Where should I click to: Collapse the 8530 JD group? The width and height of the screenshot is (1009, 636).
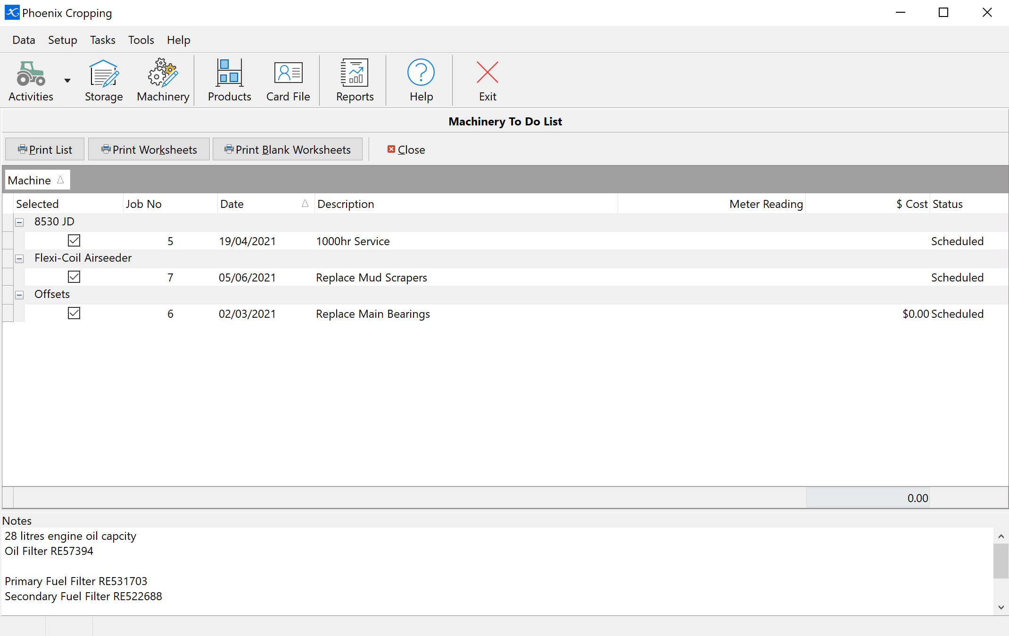tap(19, 223)
